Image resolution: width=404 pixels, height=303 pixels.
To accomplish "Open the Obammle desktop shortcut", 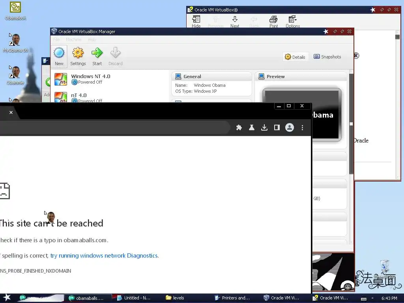I will 15,75.
